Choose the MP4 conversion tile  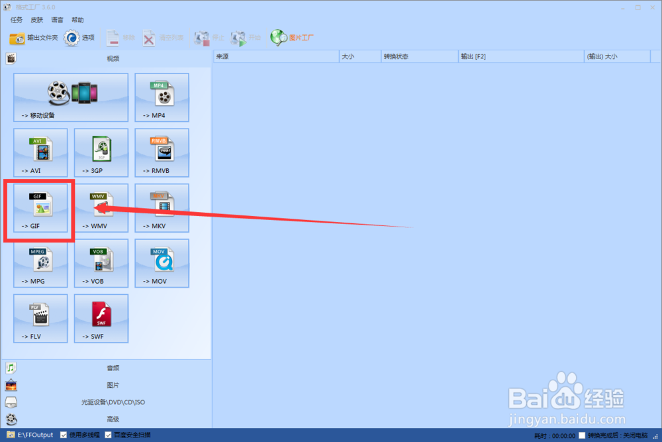pyautogui.click(x=162, y=97)
